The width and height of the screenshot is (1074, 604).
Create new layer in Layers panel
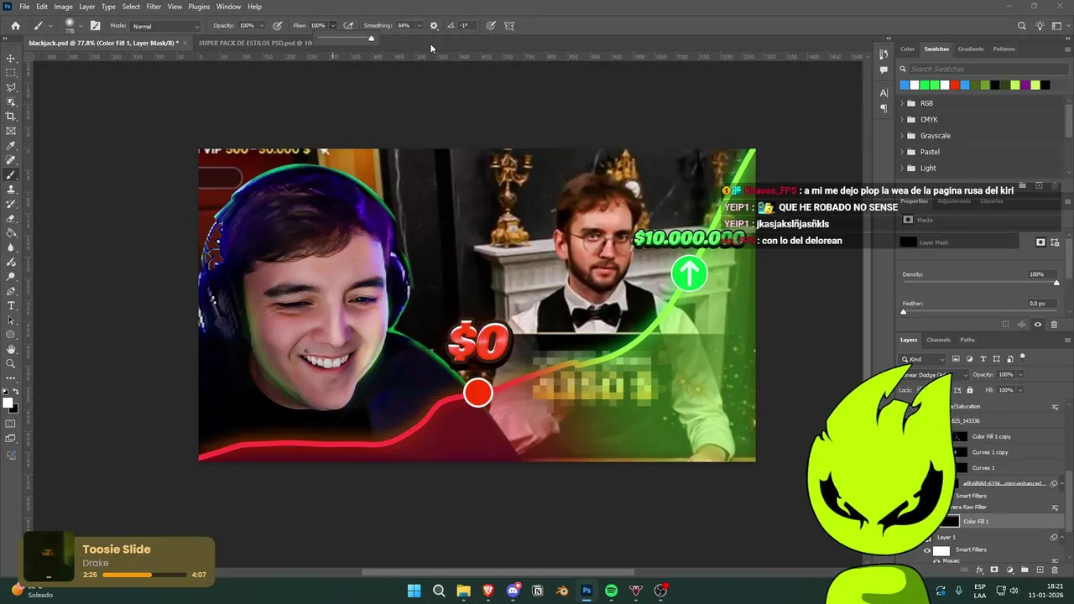pos(1039,570)
